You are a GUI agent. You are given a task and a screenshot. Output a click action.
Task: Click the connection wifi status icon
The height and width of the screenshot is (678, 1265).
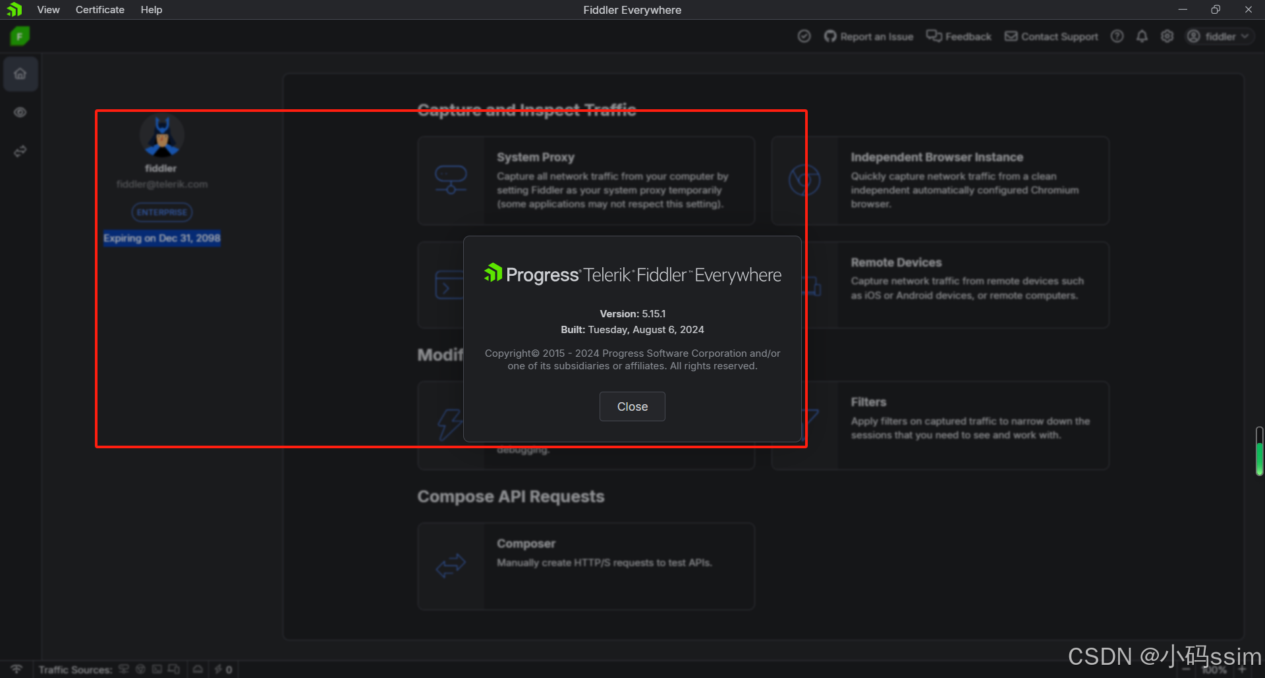tap(16, 669)
